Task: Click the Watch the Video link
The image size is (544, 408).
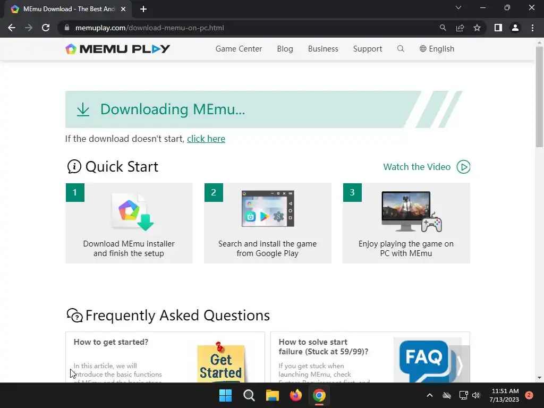Action: [x=416, y=167]
